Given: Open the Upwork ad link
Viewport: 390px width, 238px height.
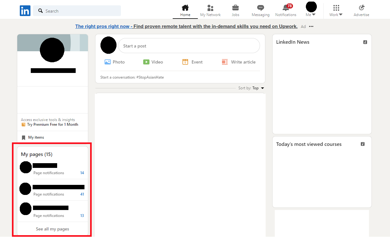Looking at the screenshot, I should coord(186,26).
